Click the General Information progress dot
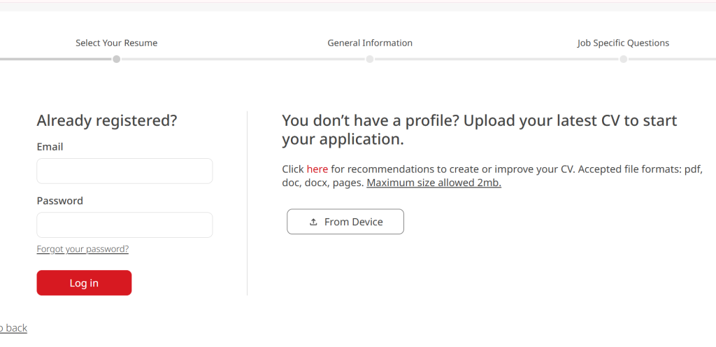 tap(370, 59)
